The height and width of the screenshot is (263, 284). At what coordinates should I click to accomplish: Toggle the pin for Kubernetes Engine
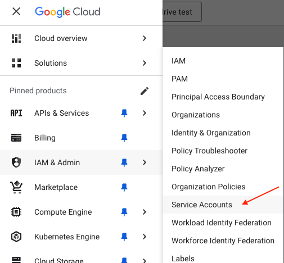tap(124, 237)
